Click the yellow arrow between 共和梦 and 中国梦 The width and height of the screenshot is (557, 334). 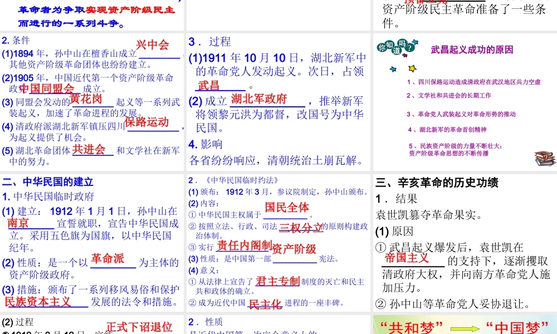pos(465,329)
